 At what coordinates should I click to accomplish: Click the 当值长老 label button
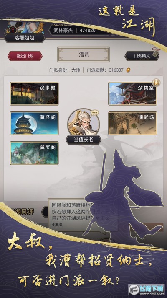(83, 140)
